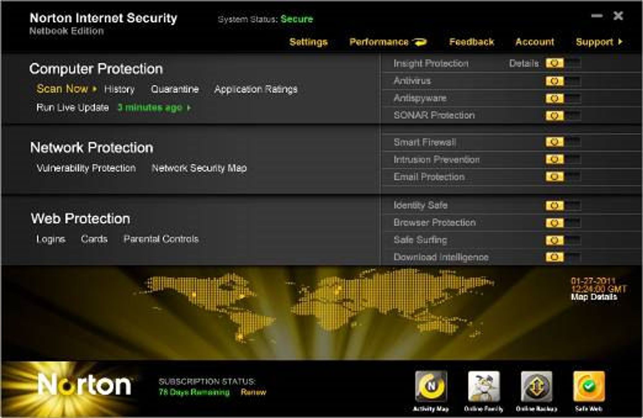
Task: Click the Smart Firewall label
Action: [x=425, y=142]
